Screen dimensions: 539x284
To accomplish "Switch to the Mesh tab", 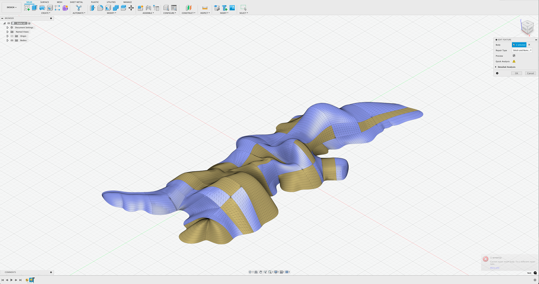I will point(60,2).
